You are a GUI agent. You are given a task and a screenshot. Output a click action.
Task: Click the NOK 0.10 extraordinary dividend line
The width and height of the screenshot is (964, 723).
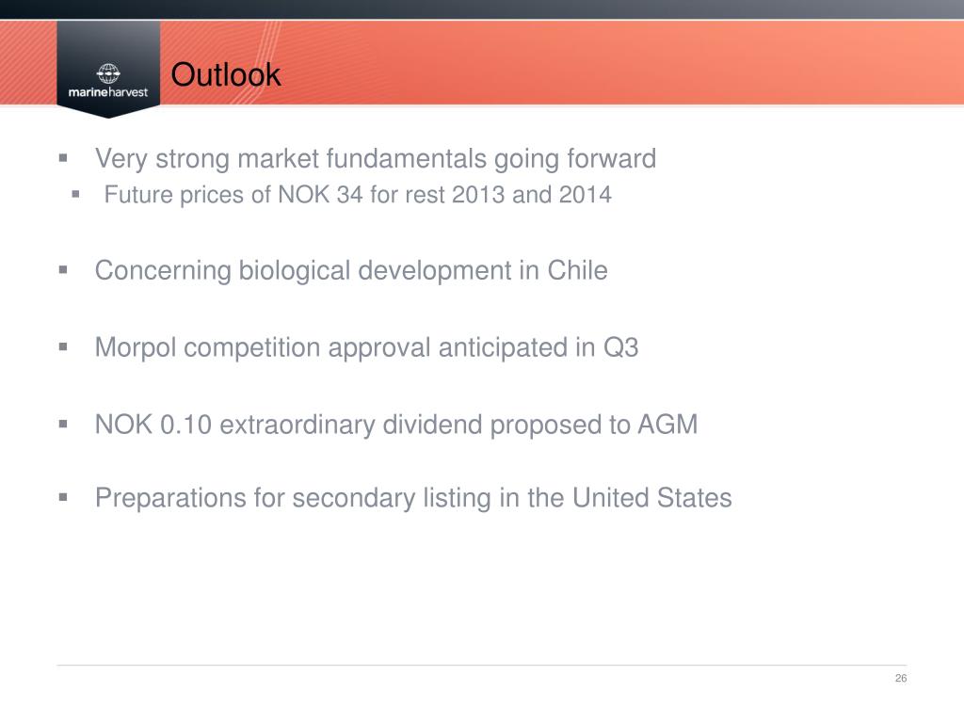click(x=396, y=425)
